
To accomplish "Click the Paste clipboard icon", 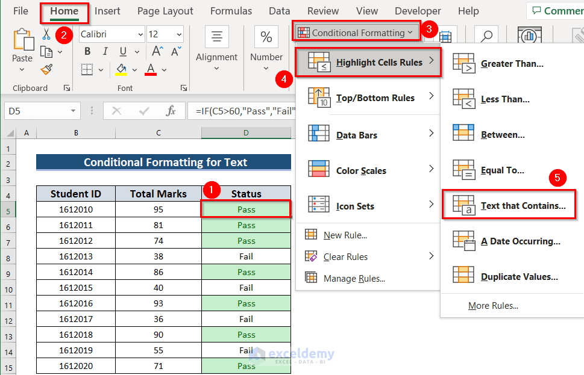I will (x=23, y=40).
